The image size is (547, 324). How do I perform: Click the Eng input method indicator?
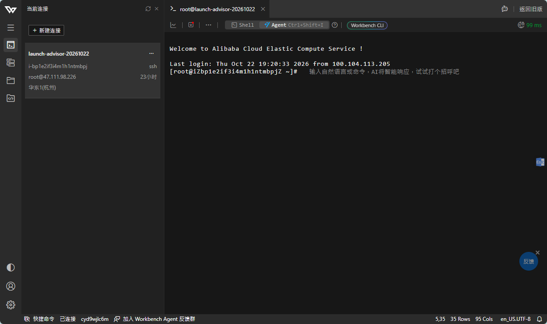540,162
